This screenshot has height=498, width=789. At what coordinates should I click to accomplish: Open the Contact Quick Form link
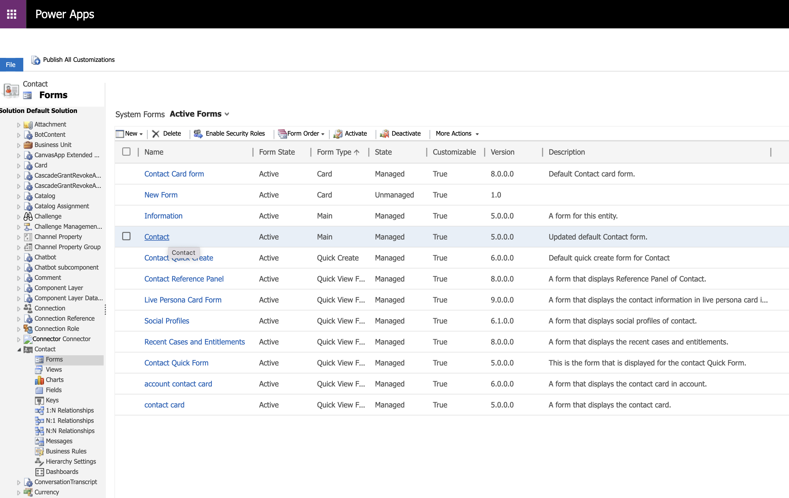point(176,363)
